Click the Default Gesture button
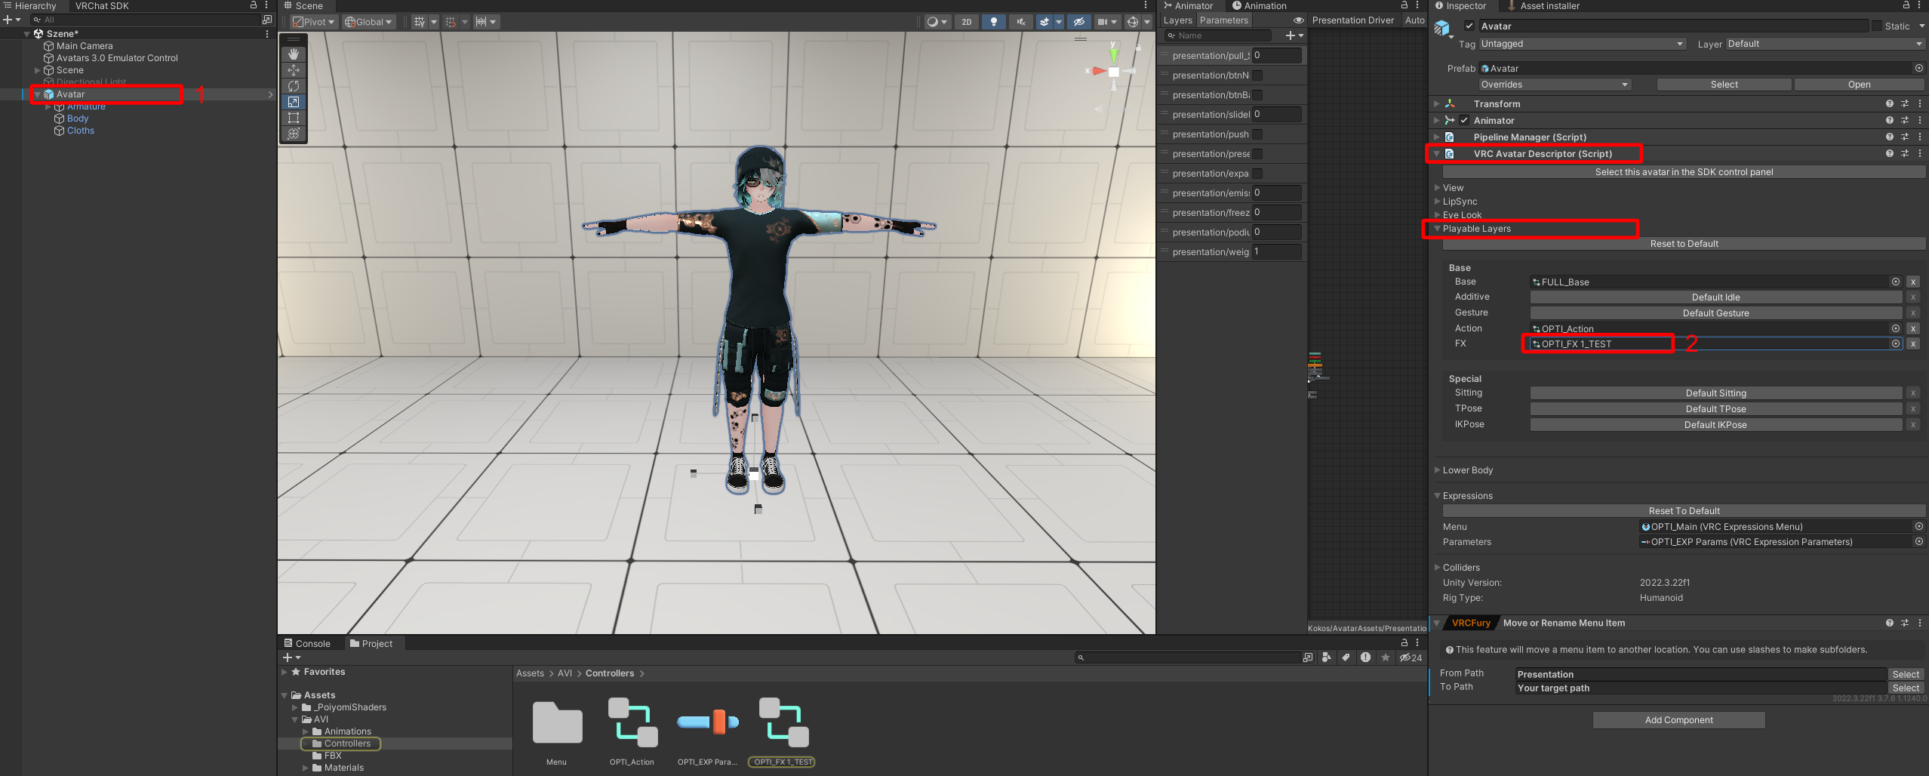1929x776 pixels. [x=1715, y=313]
